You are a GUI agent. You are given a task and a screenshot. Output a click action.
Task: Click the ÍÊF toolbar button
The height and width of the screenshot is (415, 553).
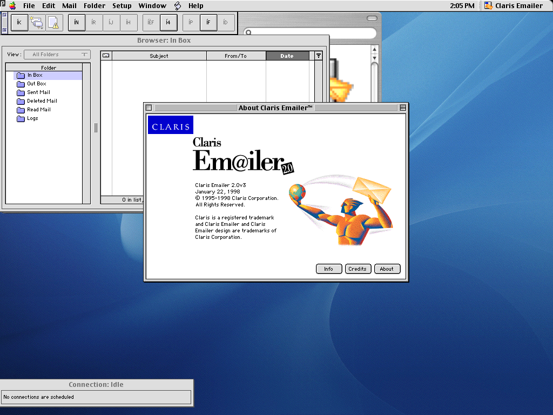(x=151, y=22)
